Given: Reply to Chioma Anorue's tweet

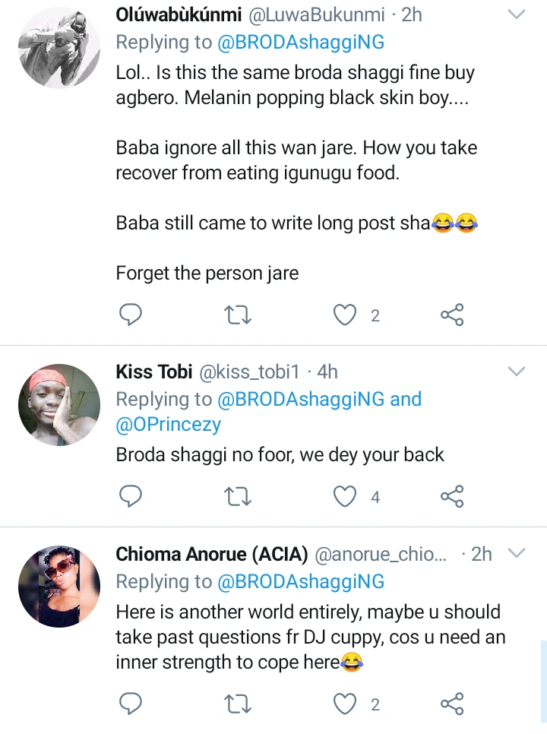Looking at the screenshot, I should coord(131,704).
